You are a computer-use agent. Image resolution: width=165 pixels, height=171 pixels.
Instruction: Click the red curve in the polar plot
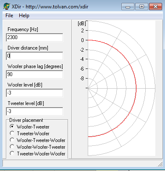(136, 88)
